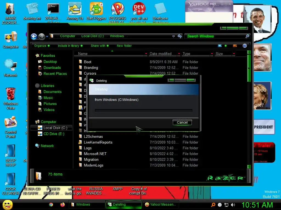The width and height of the screenshot is (281, 210).
Task: Open the Windows Vista recycle bin icon
Action: (10, 98)
